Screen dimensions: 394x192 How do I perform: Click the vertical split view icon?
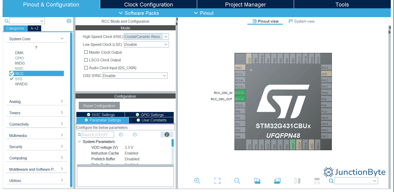[297, 181]
